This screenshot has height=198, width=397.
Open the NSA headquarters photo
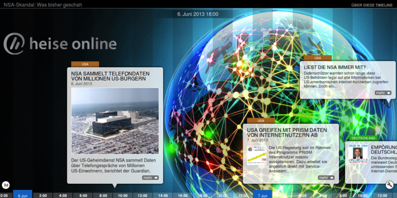click(115, 121)
